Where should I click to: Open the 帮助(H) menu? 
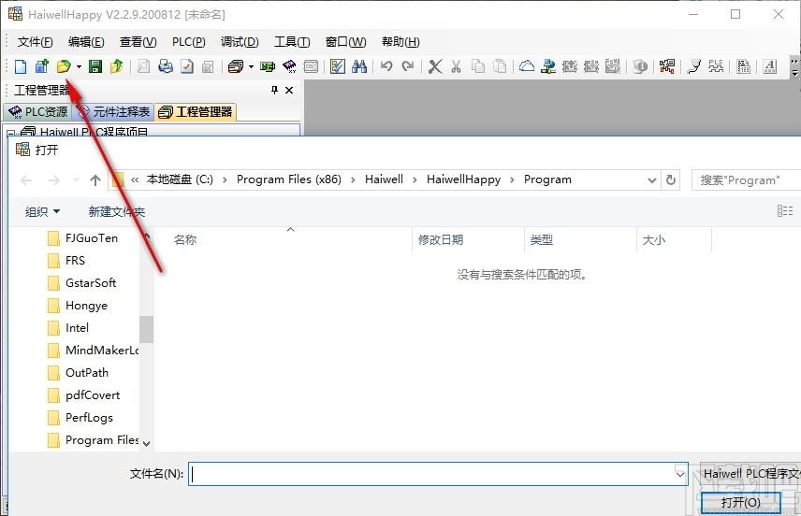click(400, 42)
